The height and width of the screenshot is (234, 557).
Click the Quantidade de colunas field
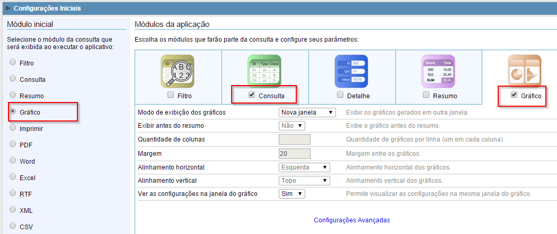point(294,139)
